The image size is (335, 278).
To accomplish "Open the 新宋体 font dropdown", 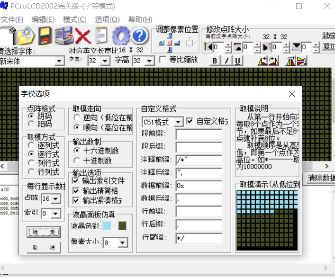I will pos(59,61).
